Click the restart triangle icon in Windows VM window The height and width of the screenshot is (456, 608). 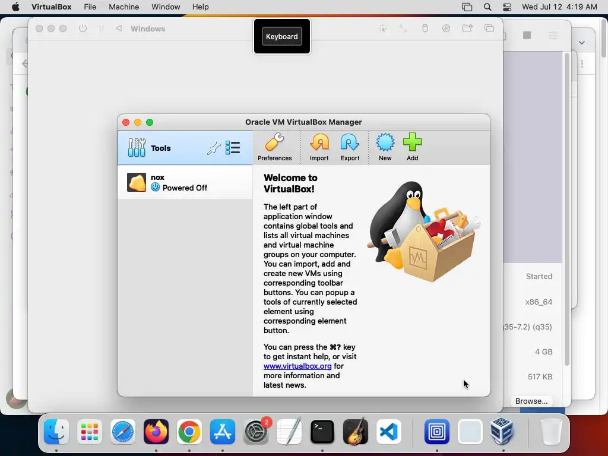pos(119,28)
